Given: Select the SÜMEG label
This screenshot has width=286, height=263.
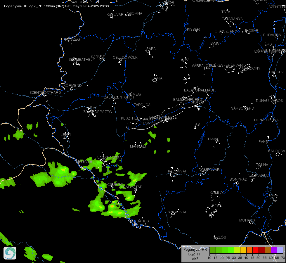Looking at the screenshot, I should pyautogui.click(x=134, y=94).
